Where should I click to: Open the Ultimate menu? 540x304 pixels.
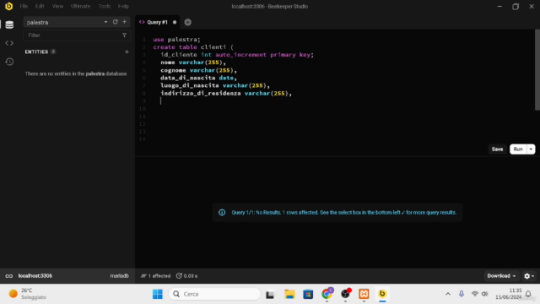[x=80, y=6]
